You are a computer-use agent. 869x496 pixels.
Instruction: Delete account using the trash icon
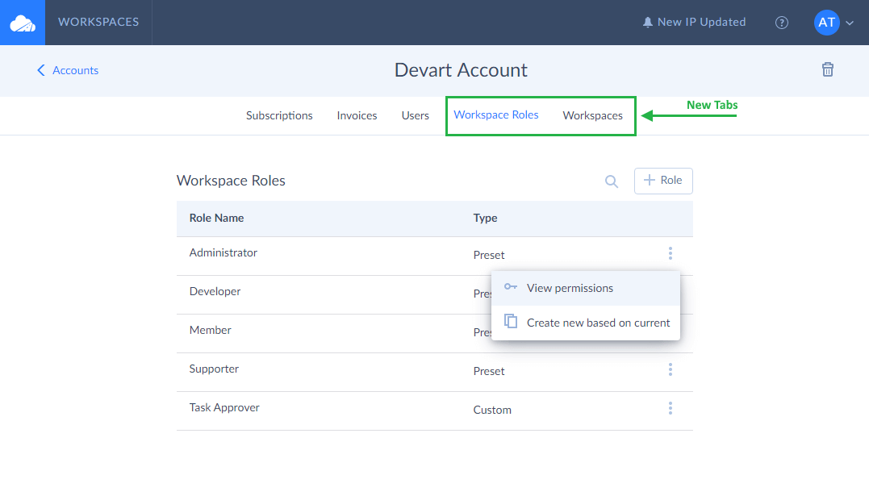tap(827, 69)
